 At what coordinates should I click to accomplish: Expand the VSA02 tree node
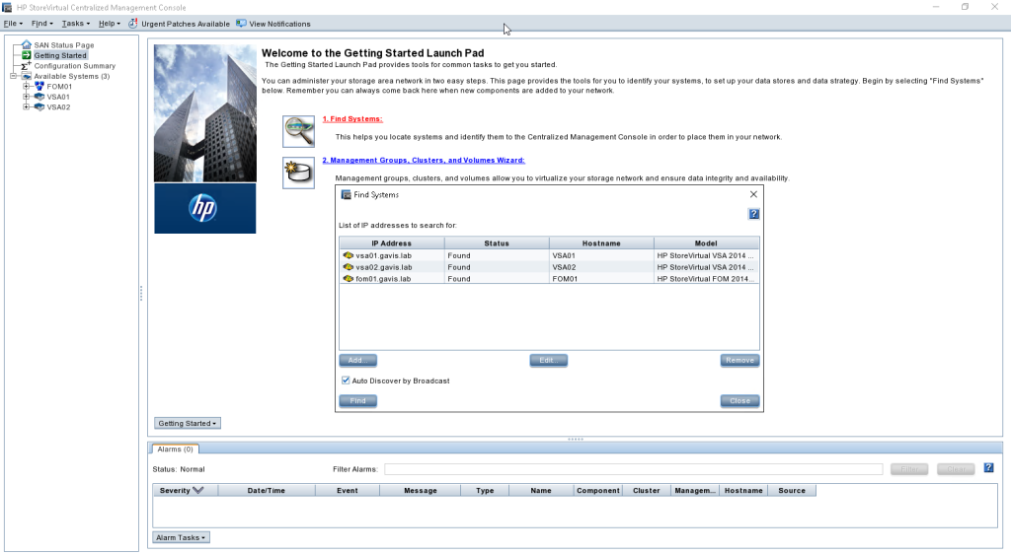[27, 106]
